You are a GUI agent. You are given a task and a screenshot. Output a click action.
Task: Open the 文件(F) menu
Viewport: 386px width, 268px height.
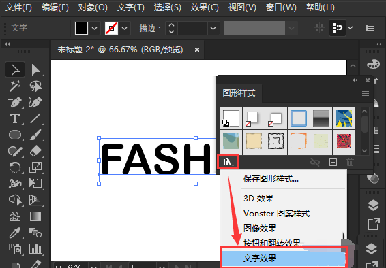pyautogui.click(x=18, y=7)
